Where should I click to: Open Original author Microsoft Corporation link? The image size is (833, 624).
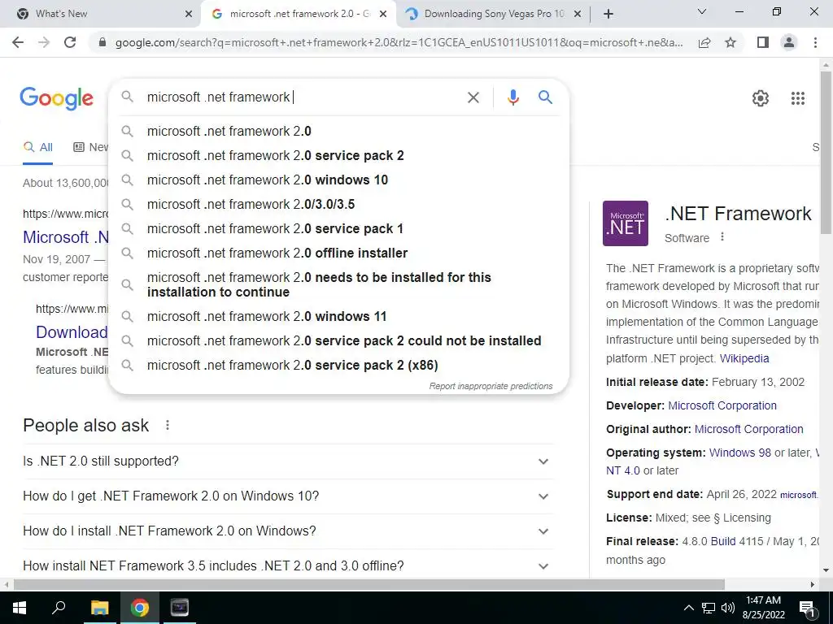click(748, 429)
